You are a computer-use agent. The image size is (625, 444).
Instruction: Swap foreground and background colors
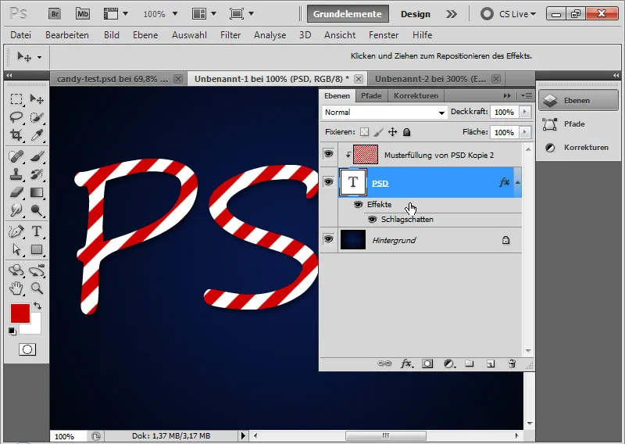point(37,306)
